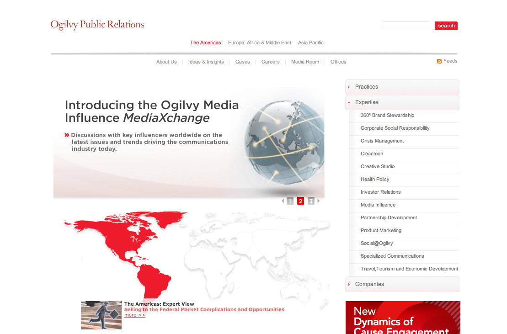Open Corporate Social Responsibility expertise
Viewport: 507px width, 334px height.
(x=395, y=128)
